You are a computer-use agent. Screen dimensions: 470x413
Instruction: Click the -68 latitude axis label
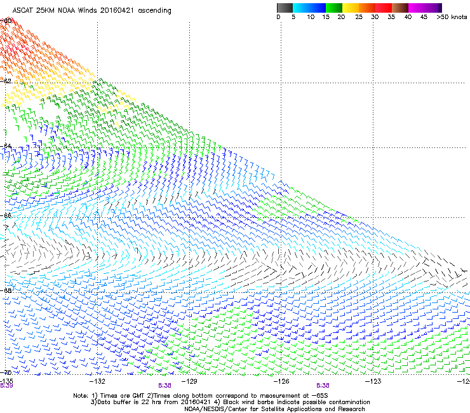click(x=6, y=290)
